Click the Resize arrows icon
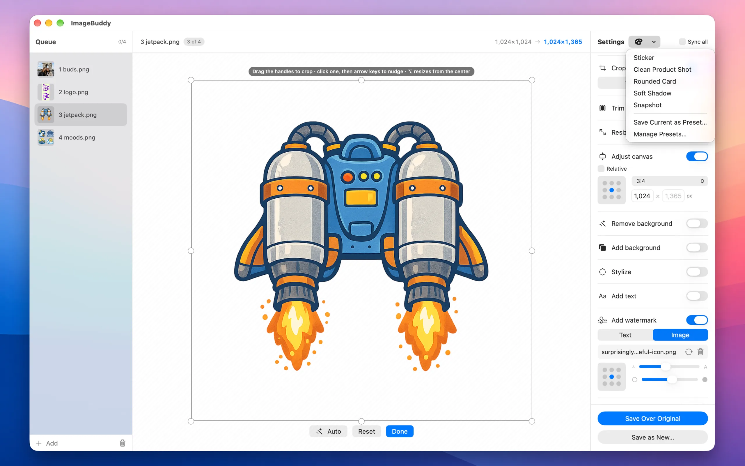The image size is (745, 466). [602, 132]
